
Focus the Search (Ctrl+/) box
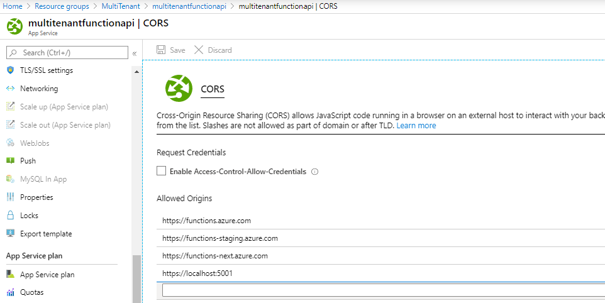[x=67, y=52]
